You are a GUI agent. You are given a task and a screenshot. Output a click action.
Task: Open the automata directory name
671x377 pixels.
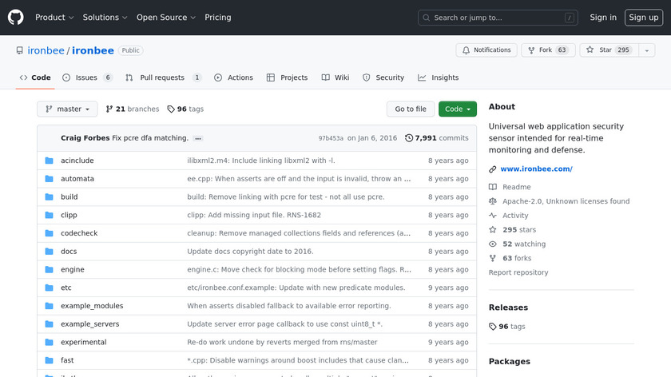77,179
